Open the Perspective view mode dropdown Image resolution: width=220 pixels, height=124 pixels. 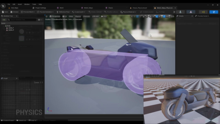tap(55, 17)
